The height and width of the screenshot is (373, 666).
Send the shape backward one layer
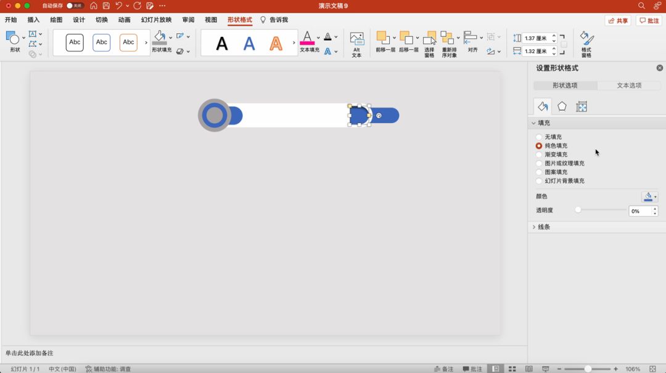click(x=406, y=38)
